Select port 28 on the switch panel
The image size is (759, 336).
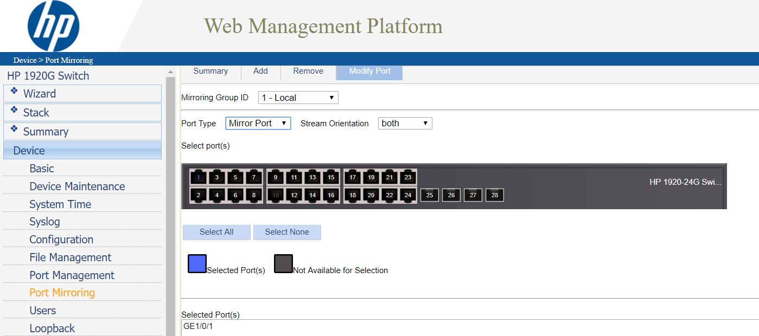495,195
